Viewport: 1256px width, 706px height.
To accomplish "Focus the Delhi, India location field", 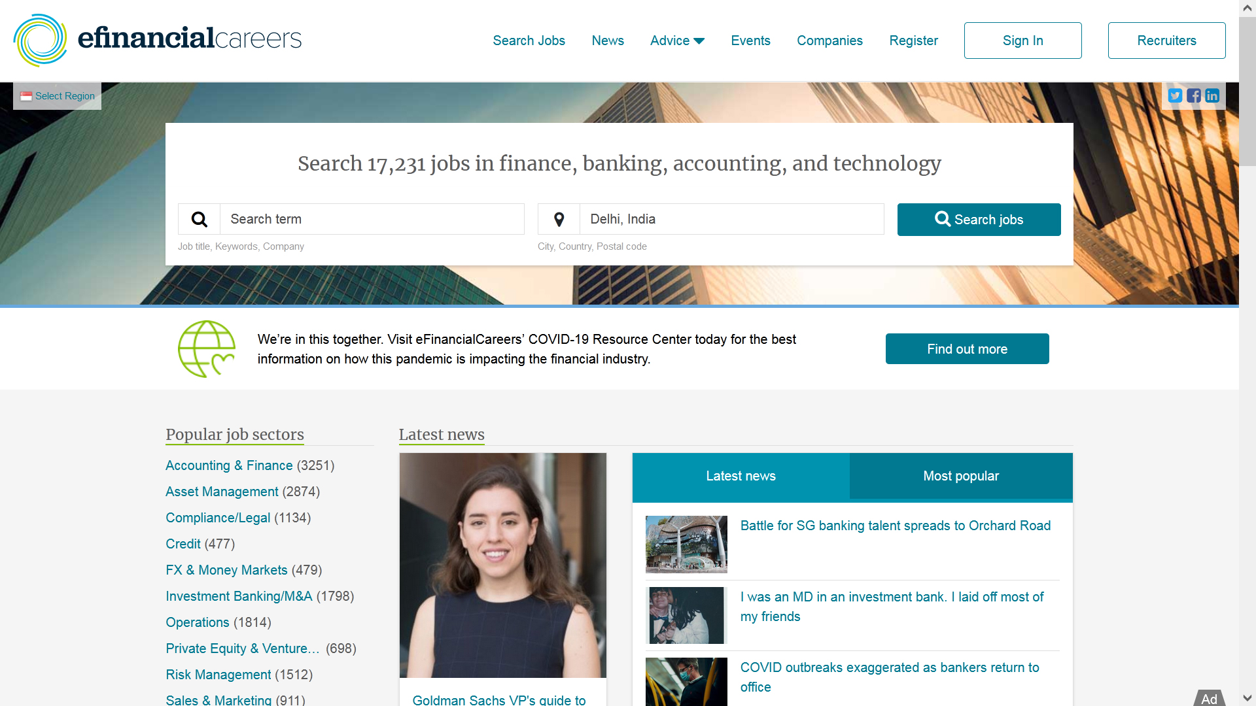I will point(731,219).
